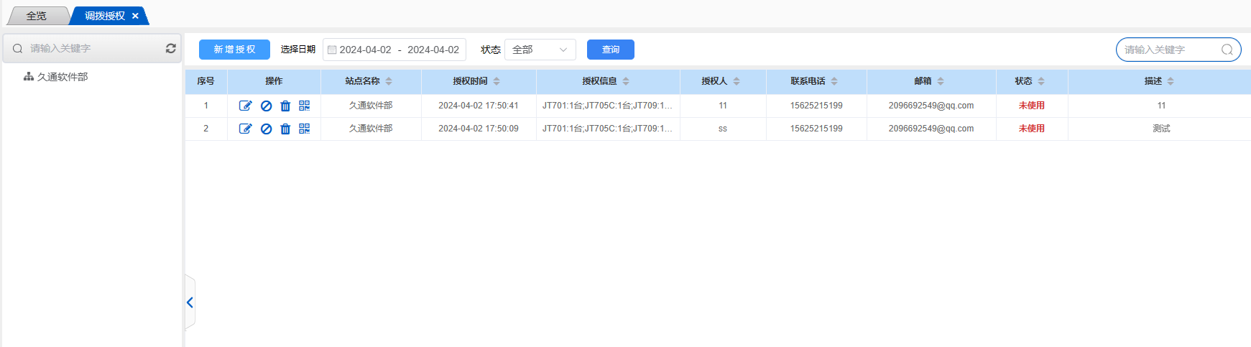This screenshot has height=347, width=1251.
Task: Sort by the 状态 column header
Action: click(x=1041, y=81)
